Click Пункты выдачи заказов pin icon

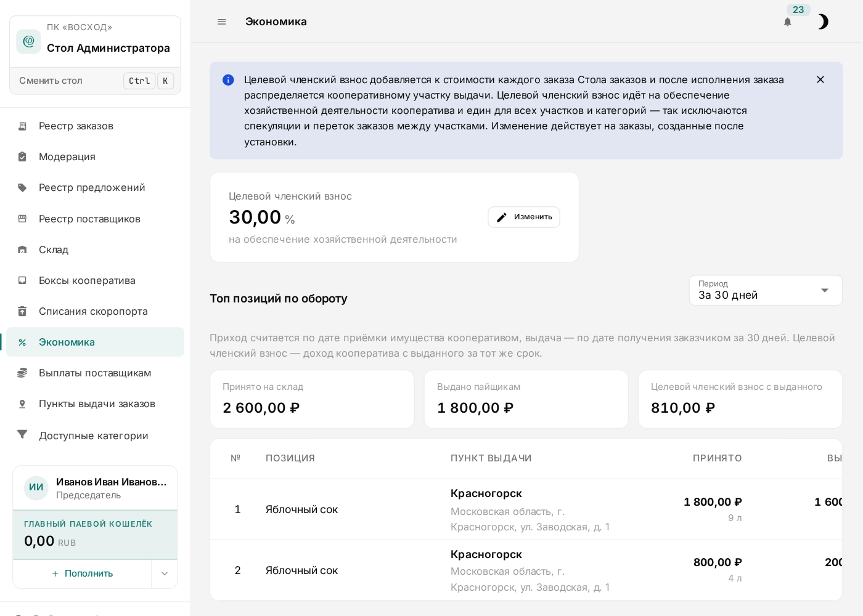(22, 403)
